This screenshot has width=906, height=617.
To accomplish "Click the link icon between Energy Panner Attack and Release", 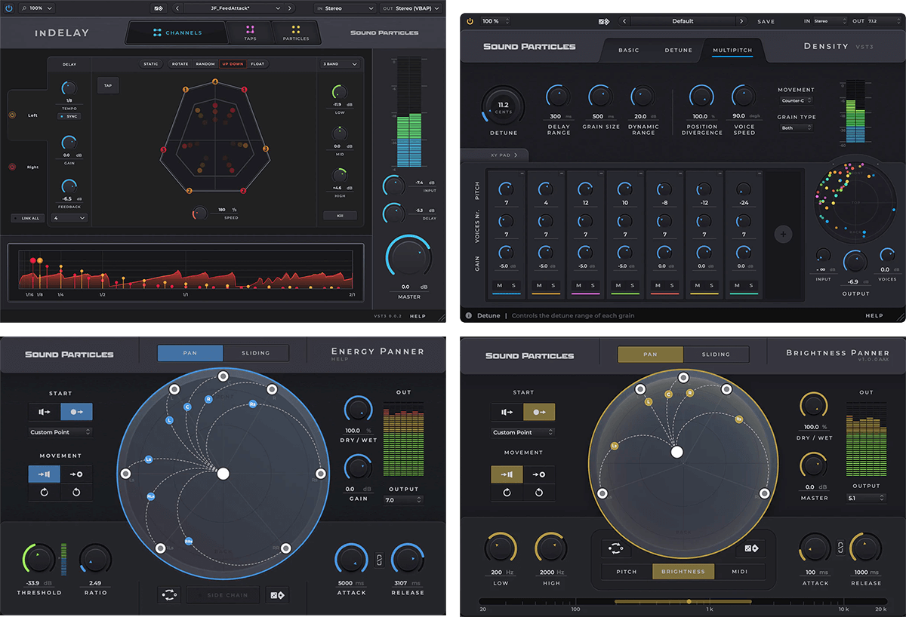I will [x=379, y=560].
